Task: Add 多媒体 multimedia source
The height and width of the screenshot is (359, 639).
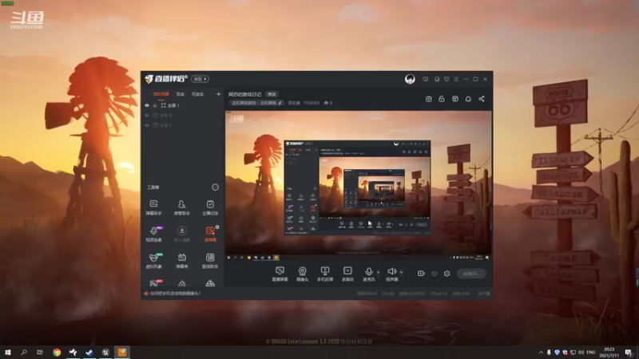Action: [x=347, y=274]
